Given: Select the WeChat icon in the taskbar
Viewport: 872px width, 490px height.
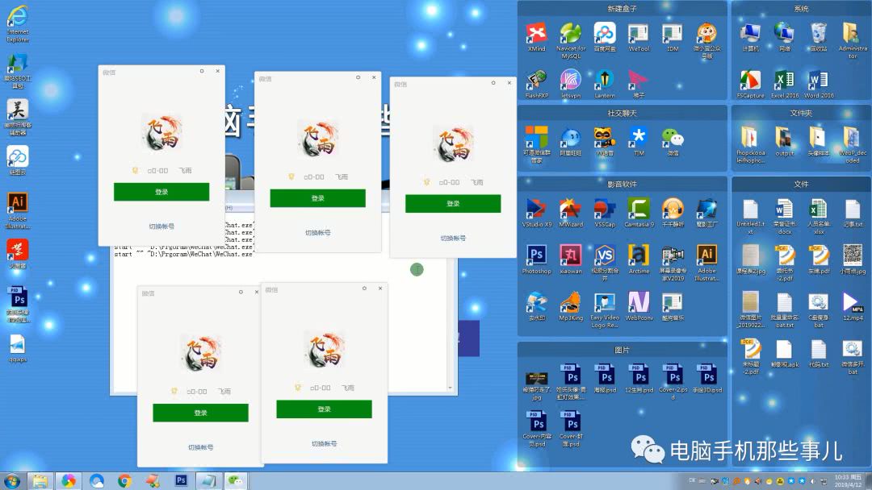Looking at the screenshot, I should [x=235, y=481].
